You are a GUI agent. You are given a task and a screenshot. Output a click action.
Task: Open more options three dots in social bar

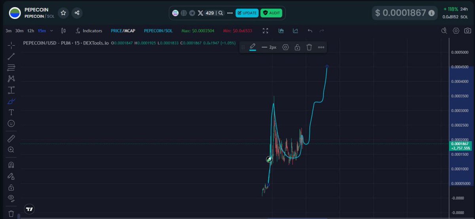coord(230,13)
